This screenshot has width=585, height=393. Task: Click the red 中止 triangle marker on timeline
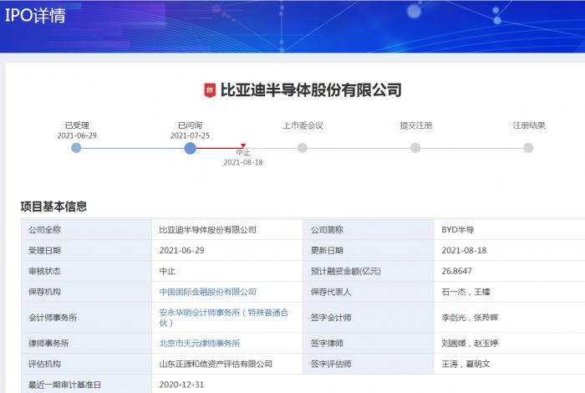(x=243, y=145)
